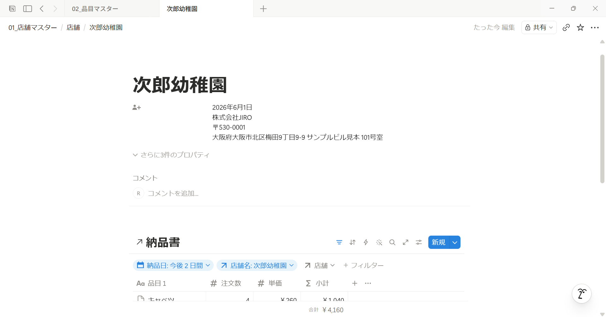Open the sort arrows icon in 納品書
606x317 pixels.
point(353,242)
